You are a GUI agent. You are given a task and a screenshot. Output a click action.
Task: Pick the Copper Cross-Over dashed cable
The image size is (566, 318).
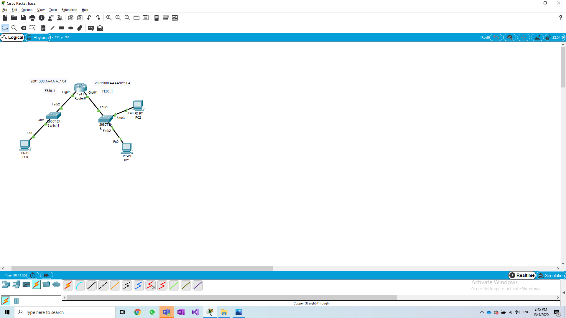point(103,286)
